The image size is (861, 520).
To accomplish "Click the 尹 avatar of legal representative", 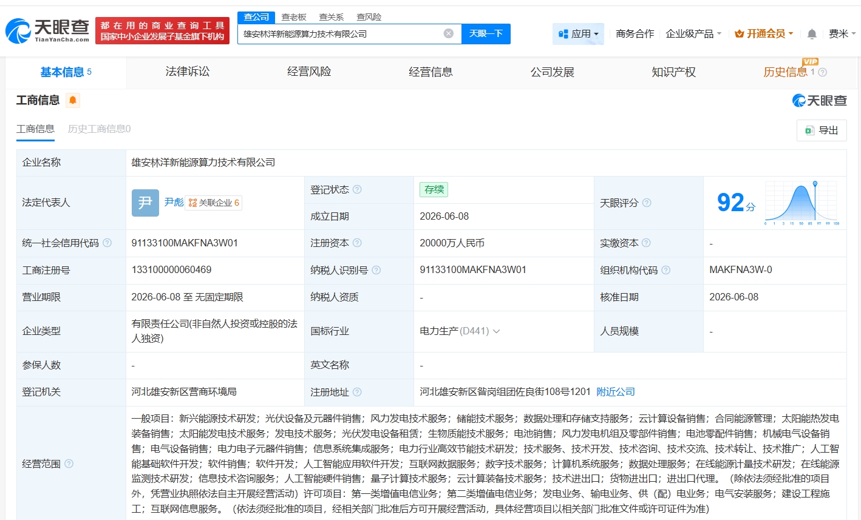I will 145,203.
